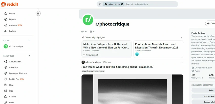The height and width of the screenshot is (104, 215).
Task: Click the magnifier search icon
Action: click(x=100, y=4)
